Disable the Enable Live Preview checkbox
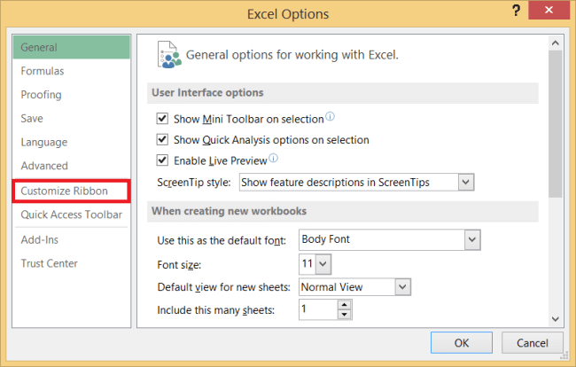This screenshot has width=576, height=367. tap(162, 160)
